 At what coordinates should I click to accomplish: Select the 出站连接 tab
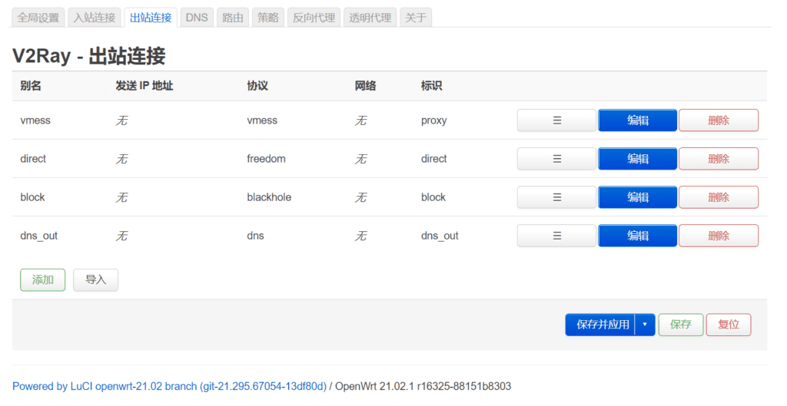[x=151, y=18]
